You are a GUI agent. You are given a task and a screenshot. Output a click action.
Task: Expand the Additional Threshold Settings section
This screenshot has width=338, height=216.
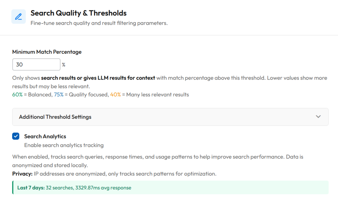pyautogui.click(x=55, y=117)
